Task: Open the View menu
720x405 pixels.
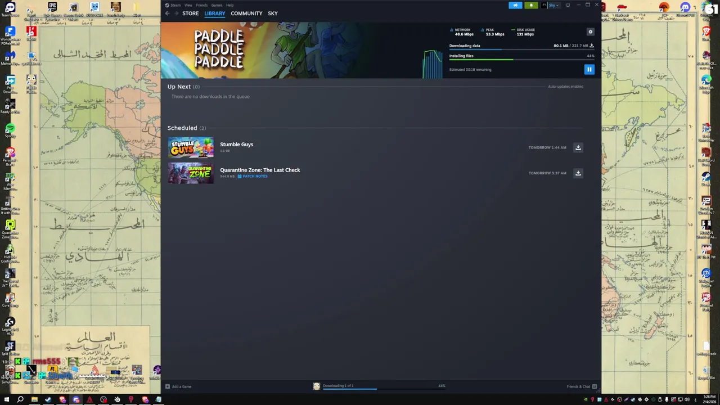Action: pyautogui.click(x=188, y=5)
